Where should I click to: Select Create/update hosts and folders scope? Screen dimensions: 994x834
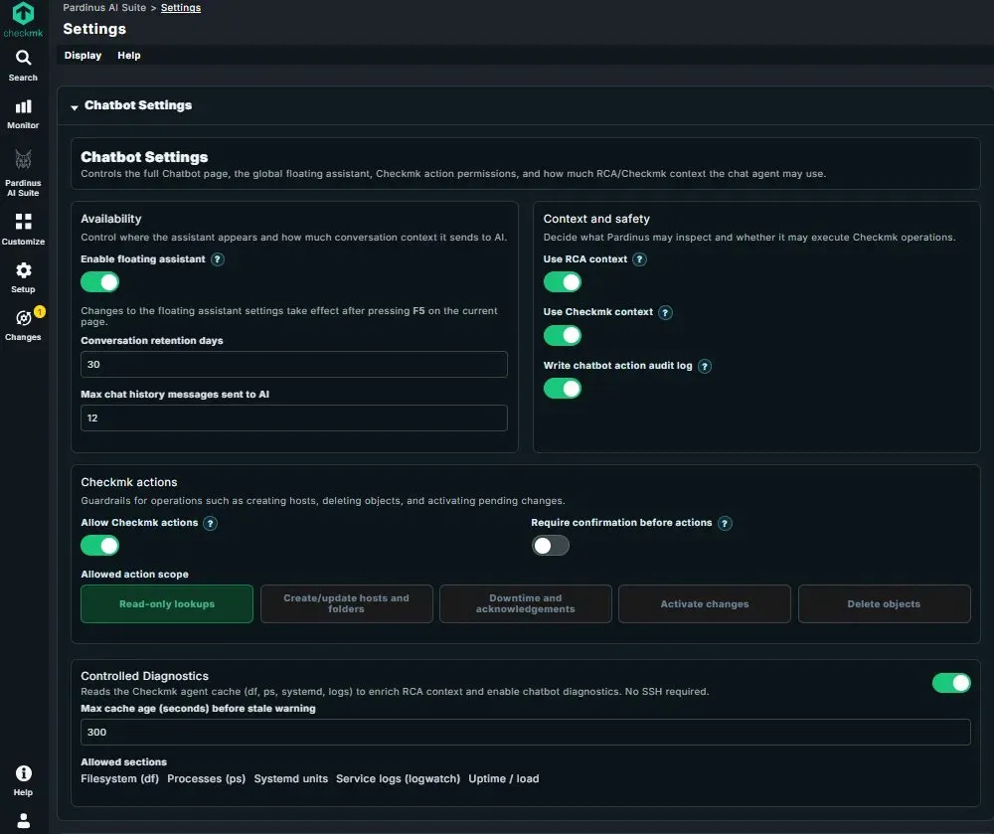point(346,604)
